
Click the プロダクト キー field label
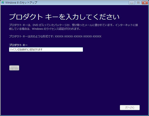coord(18,45)
